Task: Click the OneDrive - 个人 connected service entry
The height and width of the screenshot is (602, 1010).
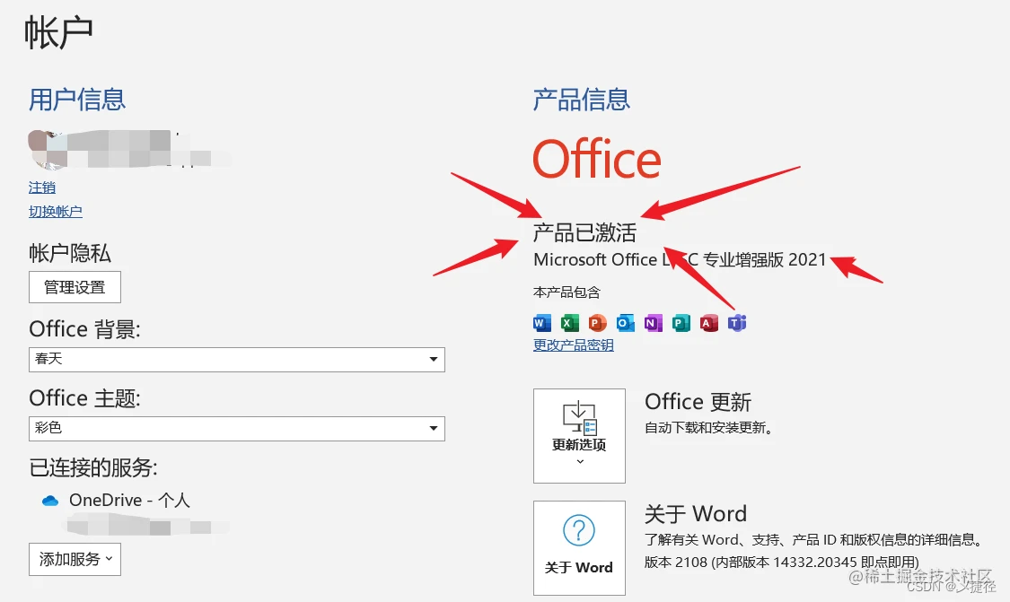Action: pos(129,501)
